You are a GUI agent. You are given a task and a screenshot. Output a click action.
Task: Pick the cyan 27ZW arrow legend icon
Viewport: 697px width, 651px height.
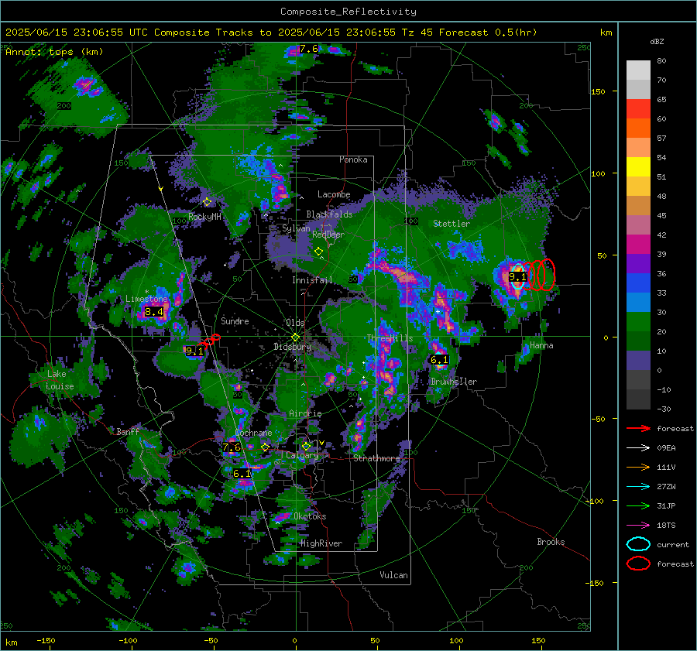(x=638, y=487)
